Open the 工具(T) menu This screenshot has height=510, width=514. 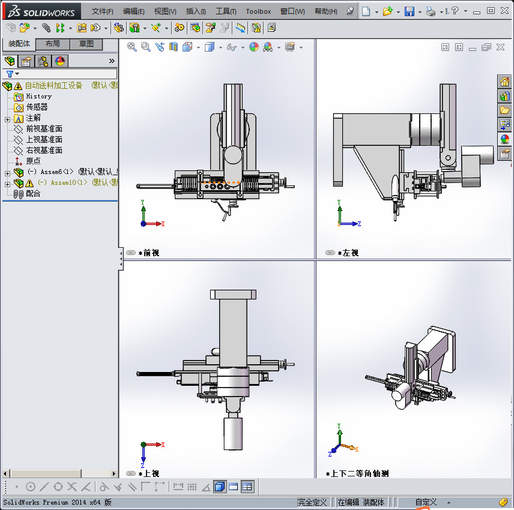226,11
